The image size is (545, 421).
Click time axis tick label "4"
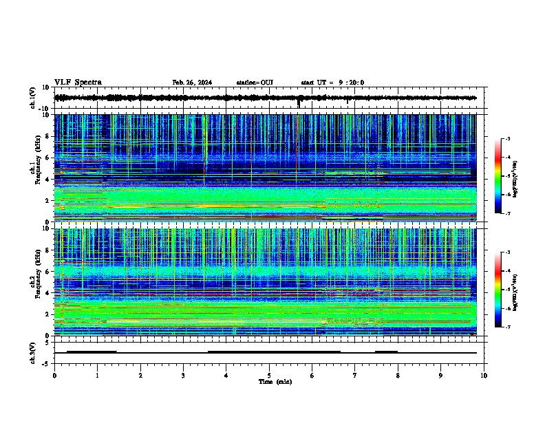point(226,376)
